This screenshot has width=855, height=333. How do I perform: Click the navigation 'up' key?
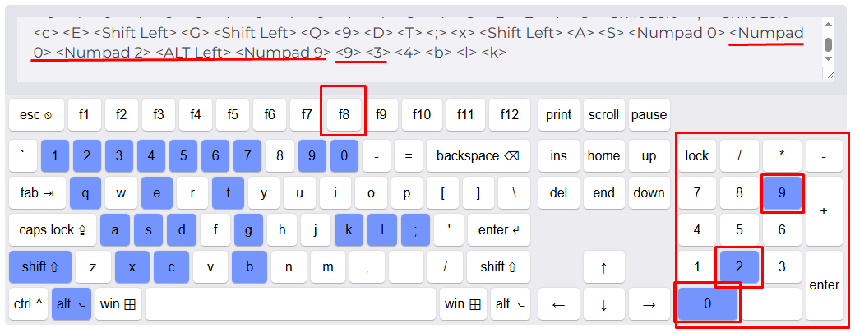tap(649, 156)
